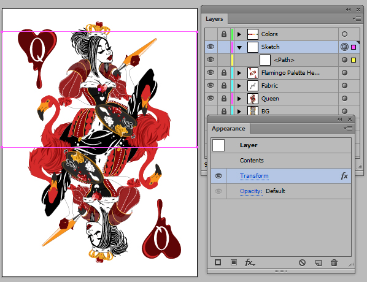This screenshot has height=282, width=367.
Task: Open the Transform effect settings link
Action: [254, 176]
